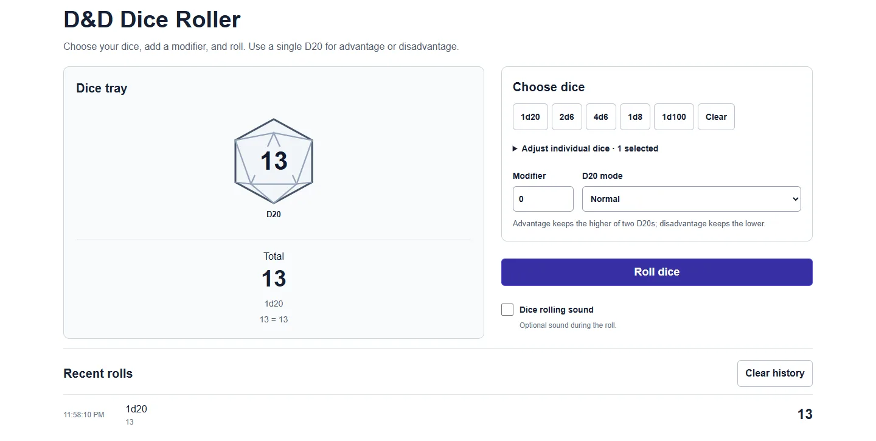
Task: Pick the 4d6 dice preset
Action: 601,117
